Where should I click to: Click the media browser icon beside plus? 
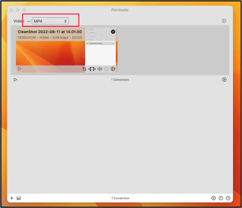click(x=19, y=198)
